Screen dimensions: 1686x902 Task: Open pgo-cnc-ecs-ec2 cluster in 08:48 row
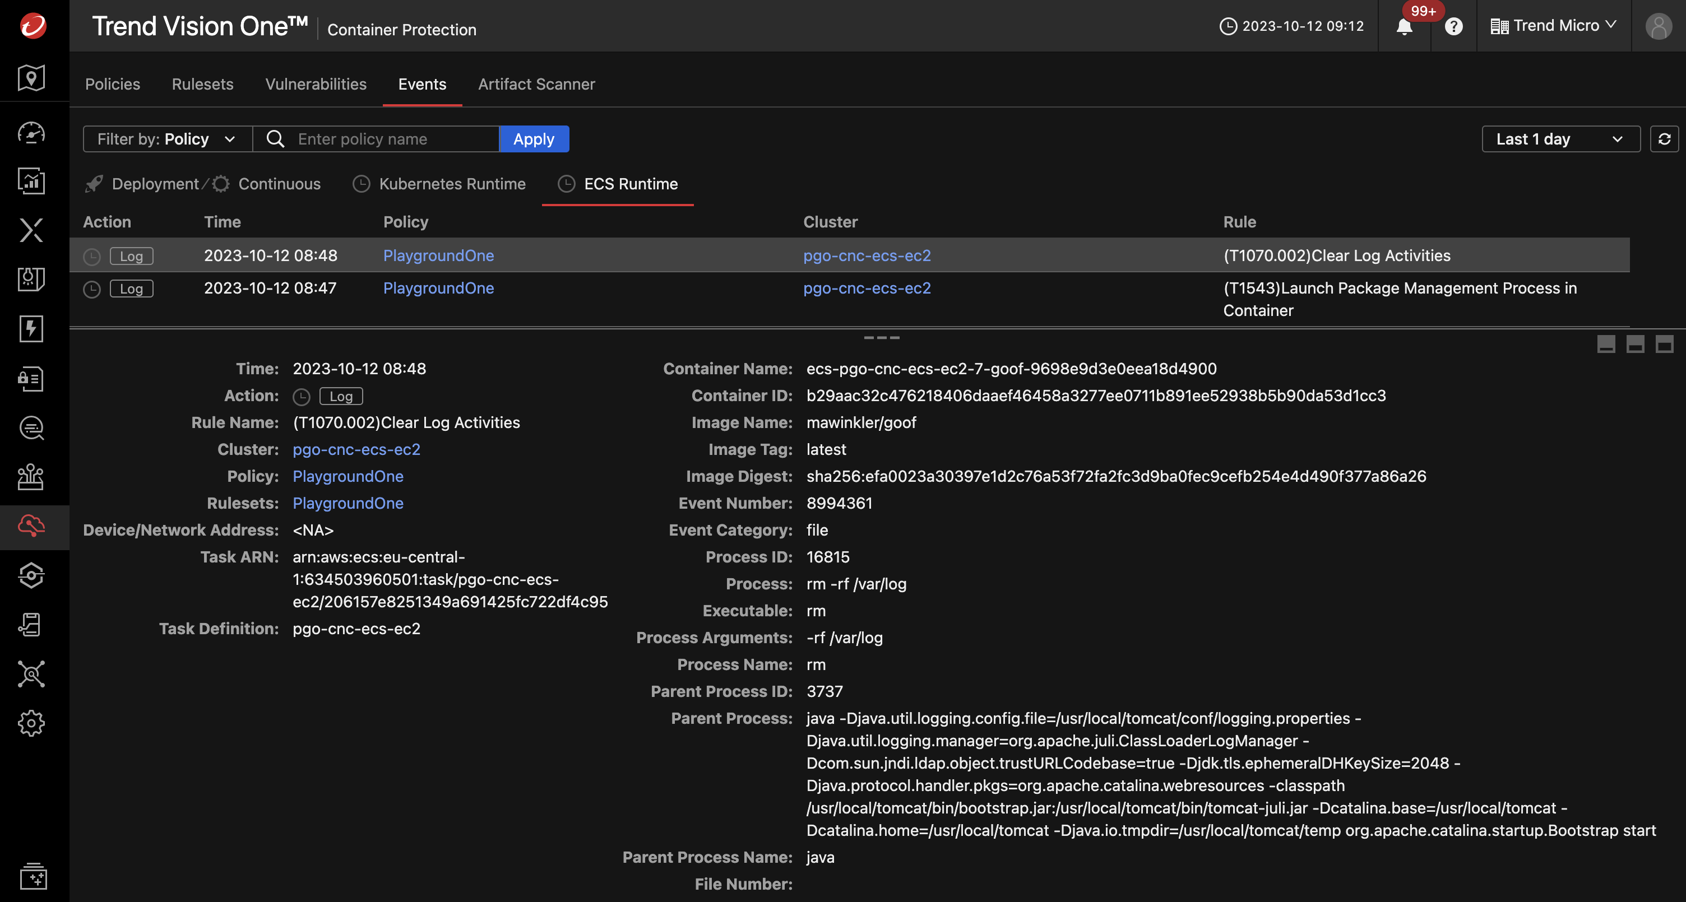(867, 255)
